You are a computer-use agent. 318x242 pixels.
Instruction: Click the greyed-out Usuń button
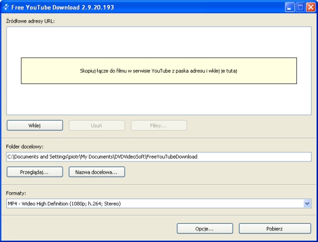[96, 125]
